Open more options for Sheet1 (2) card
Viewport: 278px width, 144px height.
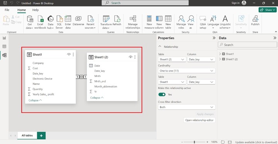coord(135,57)
